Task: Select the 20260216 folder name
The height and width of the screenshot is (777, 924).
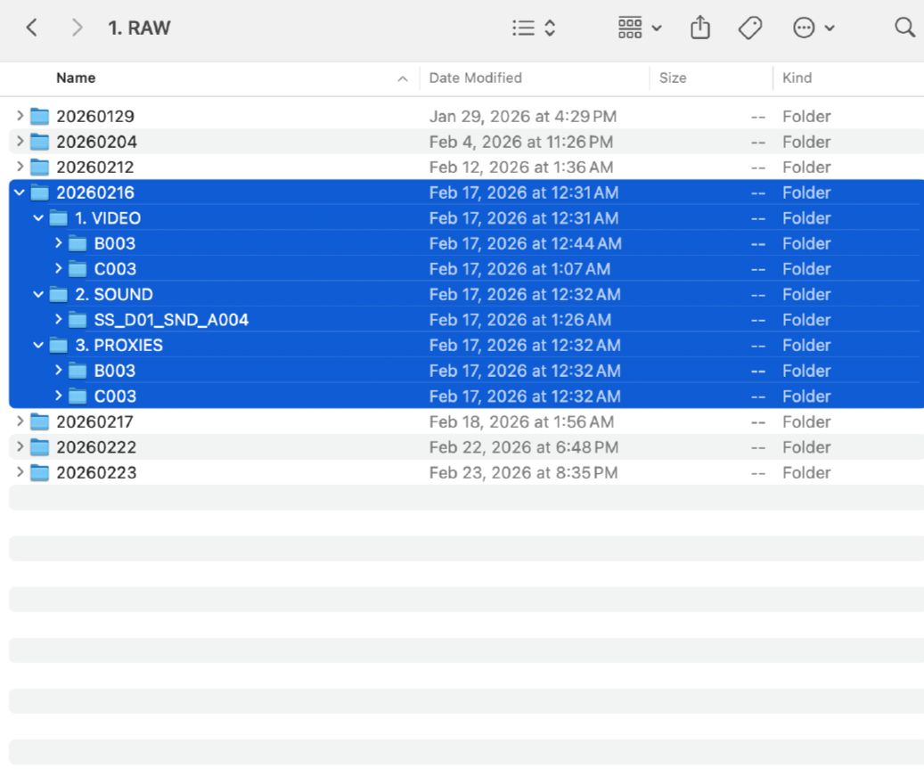Action: [95, 192]
